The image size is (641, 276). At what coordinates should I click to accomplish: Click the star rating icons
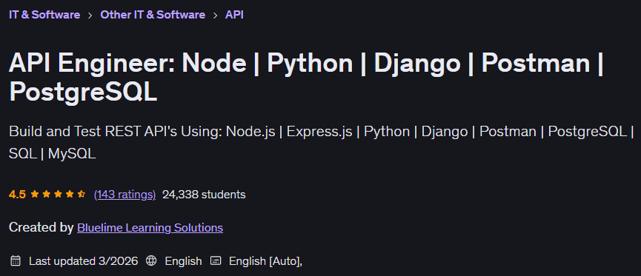[58, 195]
